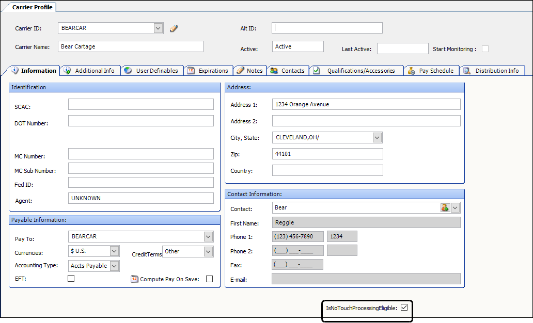
Task: Enable the EFT checkbox
Action: point(71,279)
